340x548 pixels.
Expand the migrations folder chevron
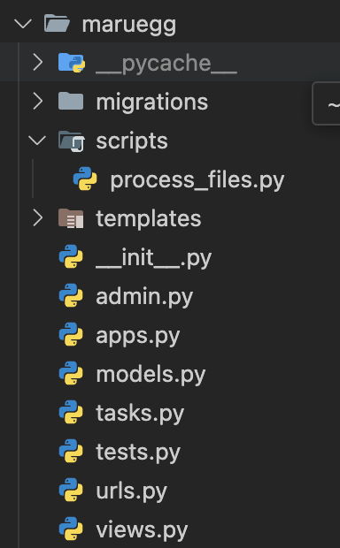37,102
